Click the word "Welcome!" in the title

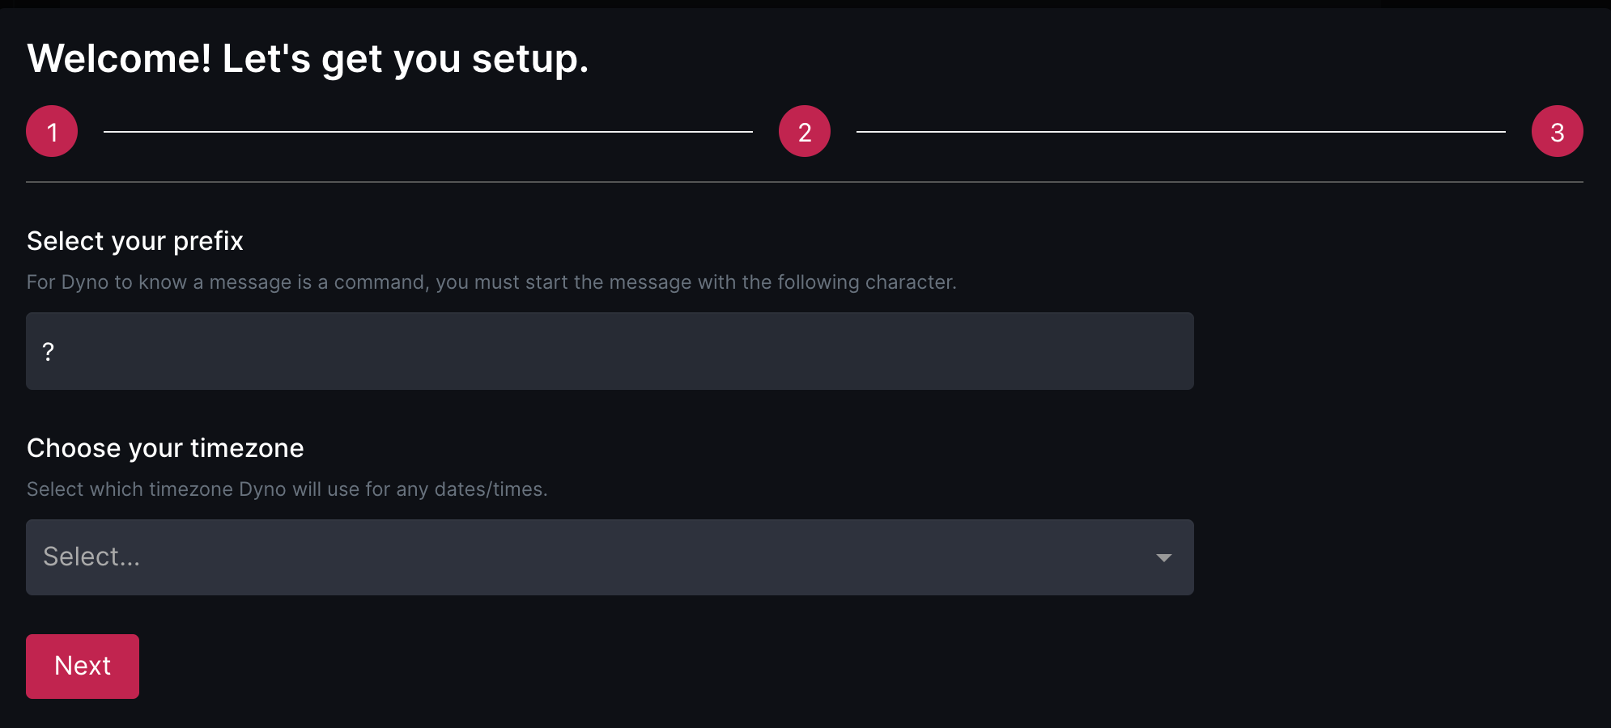119,59
